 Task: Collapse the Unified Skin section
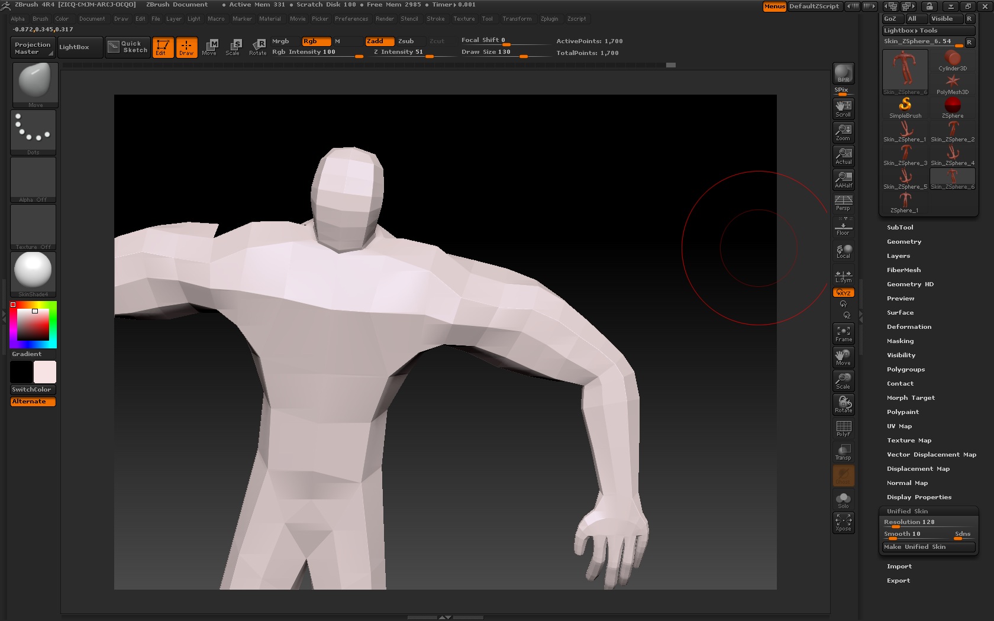[907, 512]
